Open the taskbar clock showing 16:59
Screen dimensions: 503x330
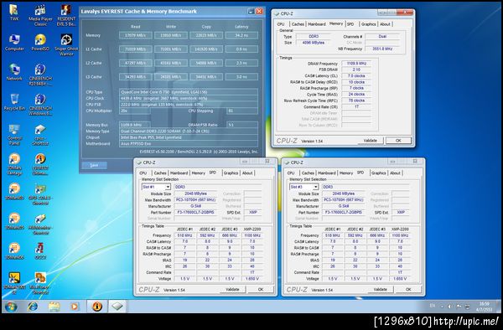pyautogui.click(x=485, y=307)
